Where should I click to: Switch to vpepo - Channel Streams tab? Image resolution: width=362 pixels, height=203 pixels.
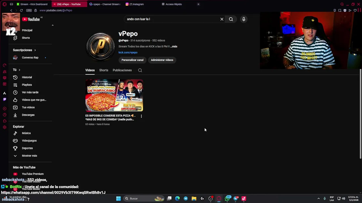105,4
